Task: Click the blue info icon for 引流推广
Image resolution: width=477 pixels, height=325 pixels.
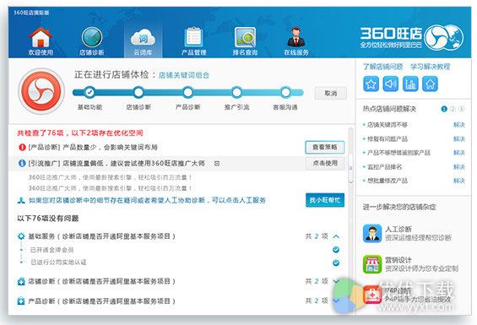Action: point(22,164)
